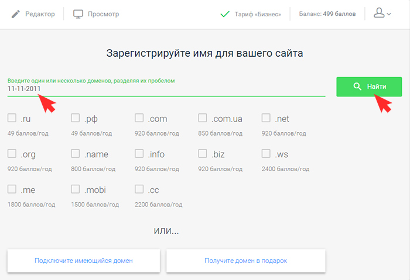Tick the .com domain checkbox
410x280 pixels.
(x=139, y=118)
